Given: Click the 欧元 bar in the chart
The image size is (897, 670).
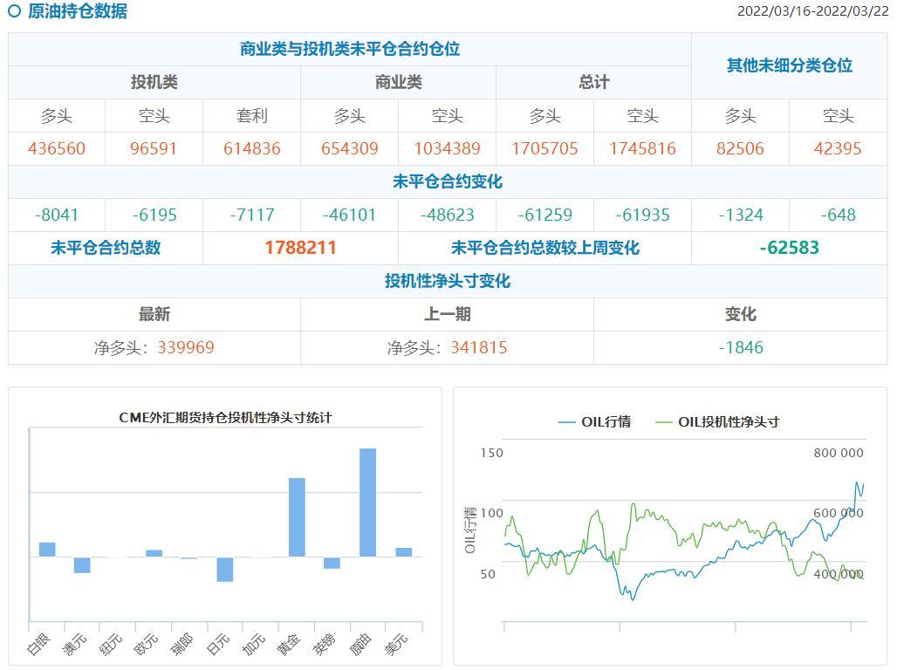Looking at the screenshot, I should [x=154, y=553].
